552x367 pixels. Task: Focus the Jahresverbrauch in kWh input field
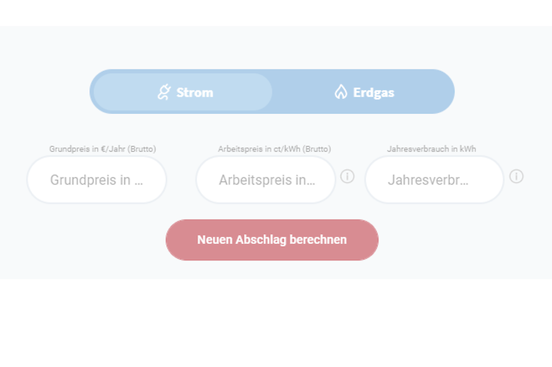[434, 180]
